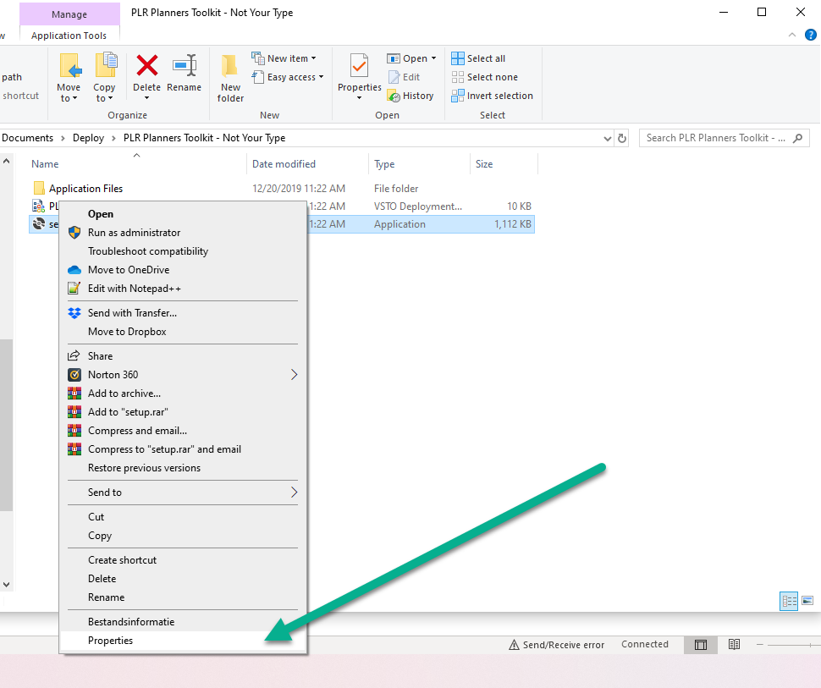This screenshot has width=821, height=688.
Task: Open the address bar history dropdown
Action: pyautogui.click(x=607, y=138)
